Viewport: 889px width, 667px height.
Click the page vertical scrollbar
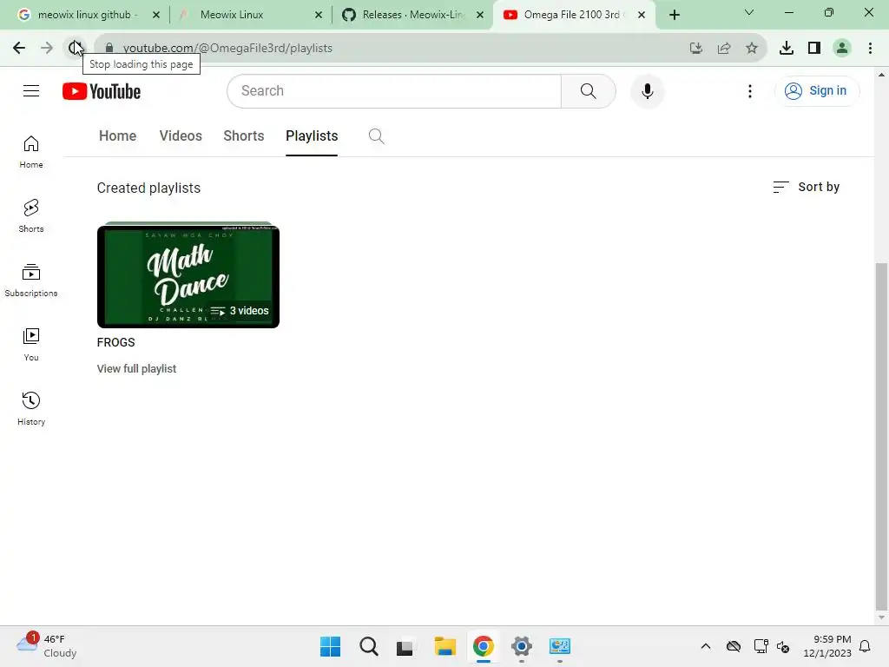[881, 435]
